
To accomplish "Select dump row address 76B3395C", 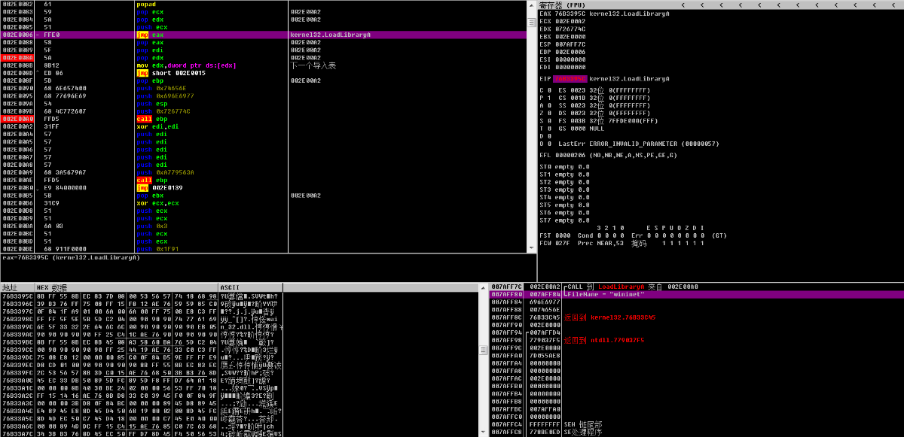I will [x=17, y=296].
